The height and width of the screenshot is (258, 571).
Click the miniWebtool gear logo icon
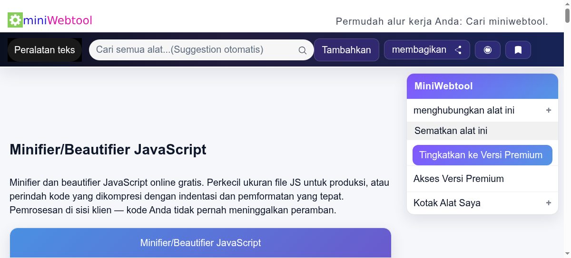tap(15, 20)
